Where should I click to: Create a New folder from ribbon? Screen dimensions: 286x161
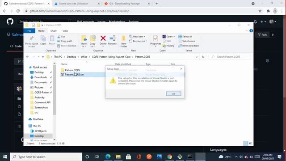(x=124, y=41)
